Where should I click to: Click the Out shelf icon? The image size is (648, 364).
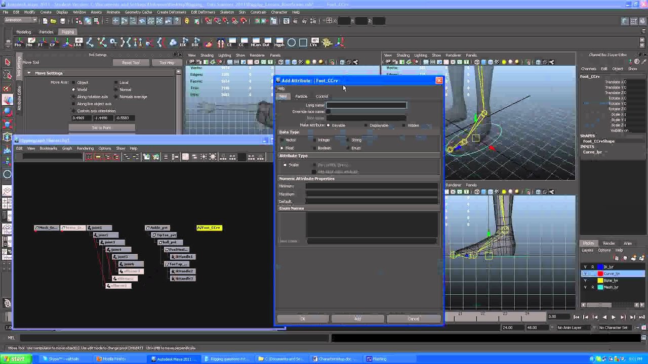pyautogui.click(x=267, y=43)
